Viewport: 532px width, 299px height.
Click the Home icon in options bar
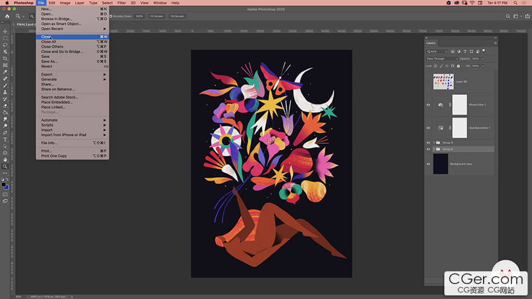[x=7, y=16]
